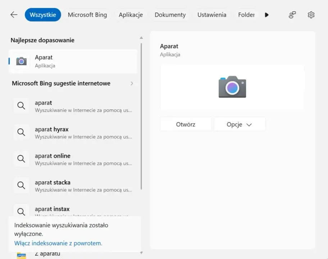
Task: Click the small Aparat camera icon in results
Action: pos(21,61)
